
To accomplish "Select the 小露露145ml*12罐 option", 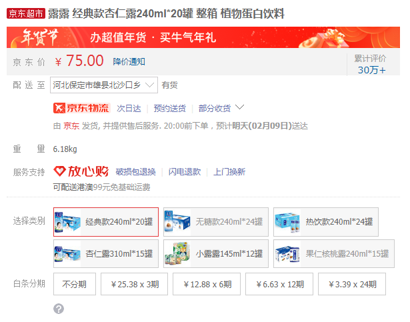I will pyautogui.click(x=216, y=254).
